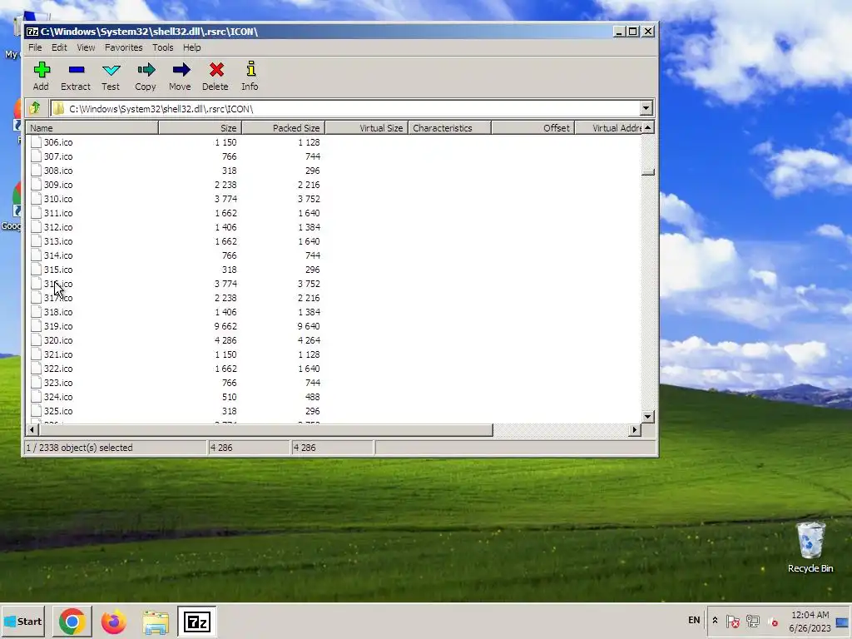Viewport: 852px width, 639px height.
Task: Switch to 7-Zip taskbar button
Action: pyautogui.click(x=196, y=621)
